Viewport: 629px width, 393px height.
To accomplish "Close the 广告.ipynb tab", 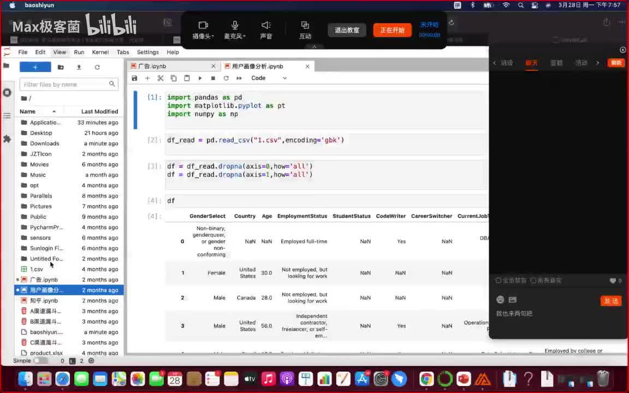I will coord(213,67).
